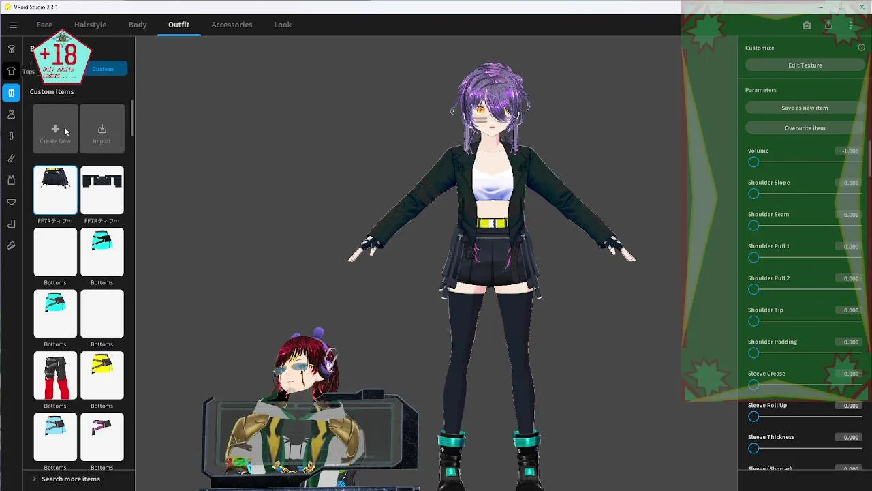872x491 pixels.
Task: Switch to the Body tab
Action: [138, 25]
